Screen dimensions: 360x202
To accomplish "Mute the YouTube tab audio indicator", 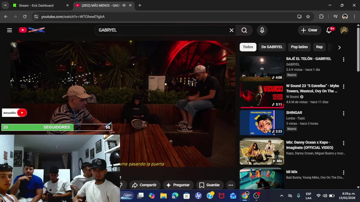I will click(x=124, y=5).
